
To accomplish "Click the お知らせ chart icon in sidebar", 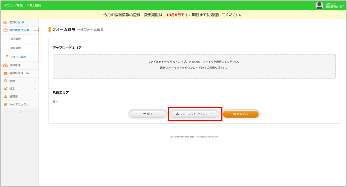I will [6, 22].
